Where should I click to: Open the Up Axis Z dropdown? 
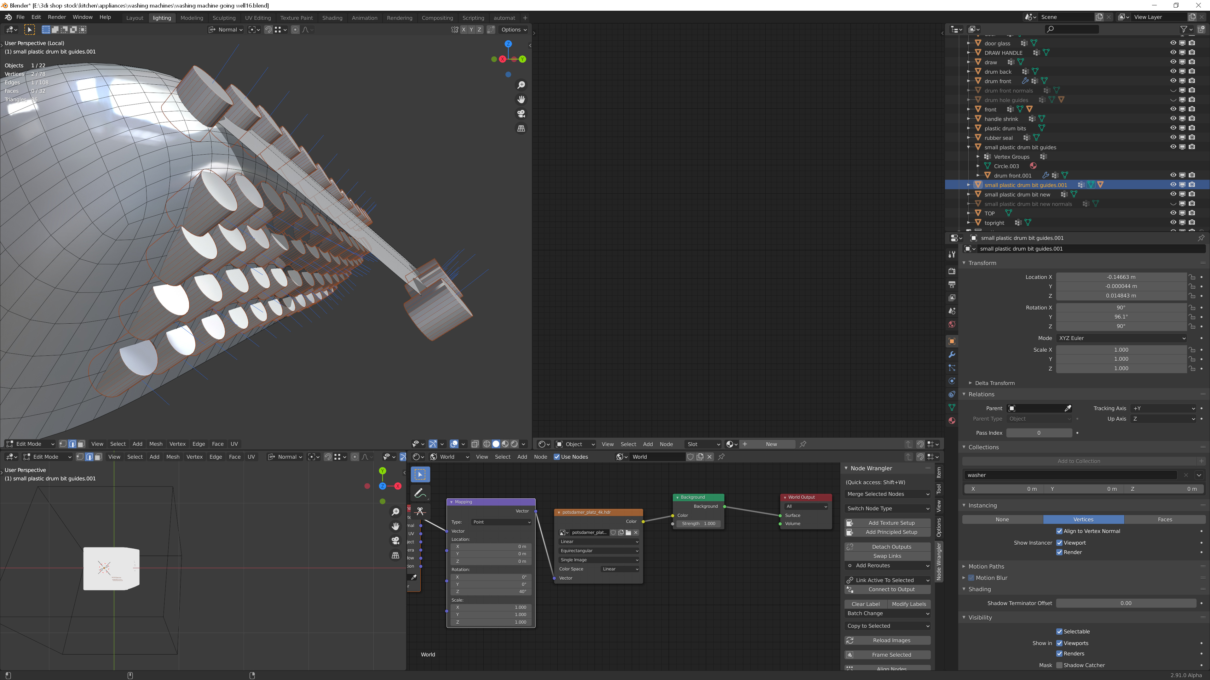[1163, 419]
